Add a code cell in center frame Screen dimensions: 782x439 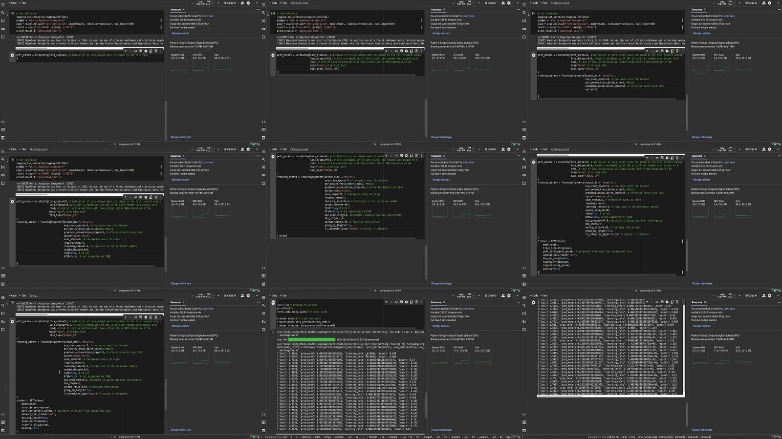click(273, 149)
